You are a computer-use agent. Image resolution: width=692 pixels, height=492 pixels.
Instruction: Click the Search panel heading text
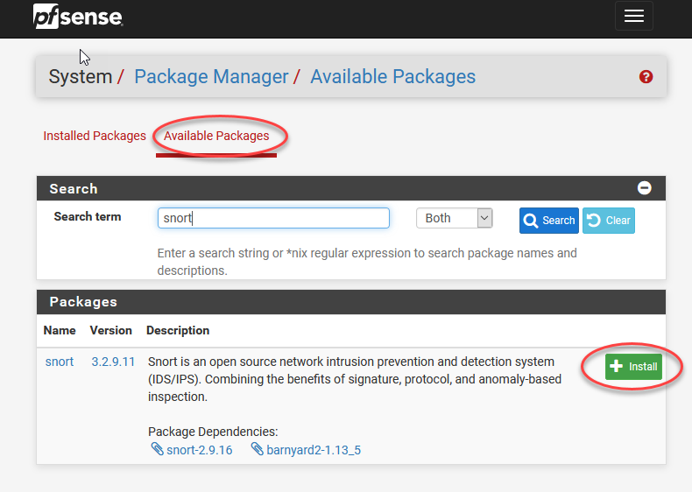pos(74,189)
